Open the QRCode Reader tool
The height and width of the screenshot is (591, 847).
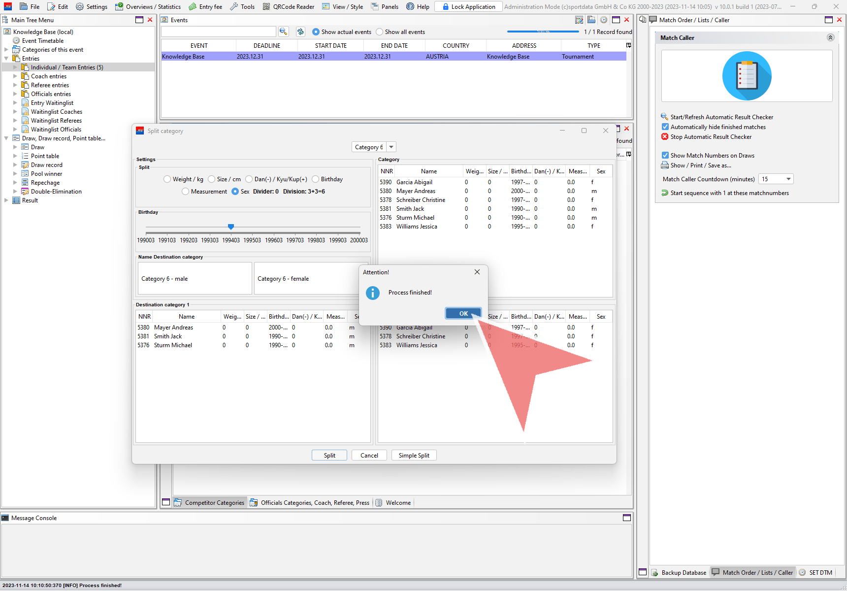[289, 6]
